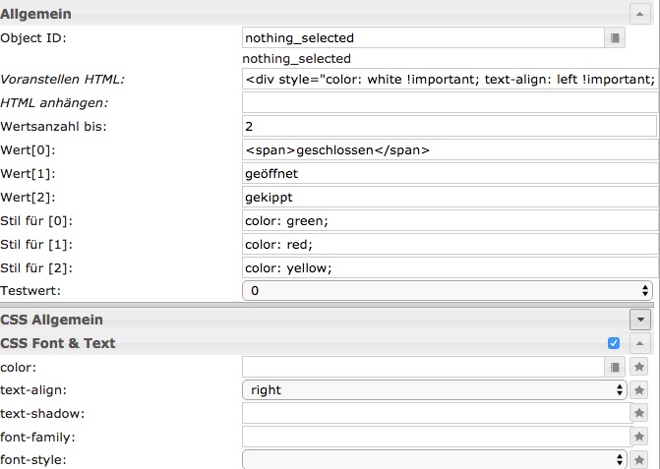Open the text-align dropdown showing right
Image resolution: width=660 pixels, height=469 pixels.
point(434,390)
